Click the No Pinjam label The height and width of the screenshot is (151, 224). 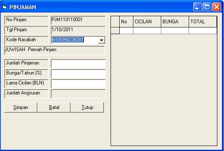click(x=26, y=21)
